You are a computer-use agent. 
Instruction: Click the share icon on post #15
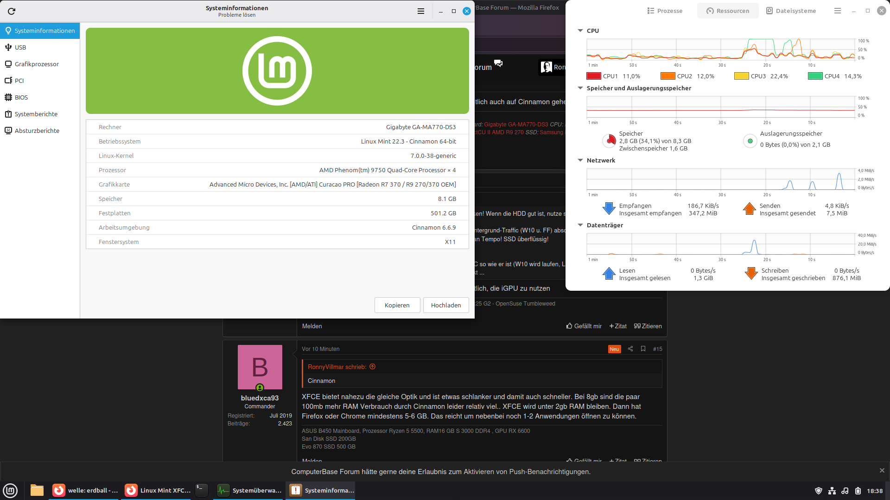tap(630, 349)
